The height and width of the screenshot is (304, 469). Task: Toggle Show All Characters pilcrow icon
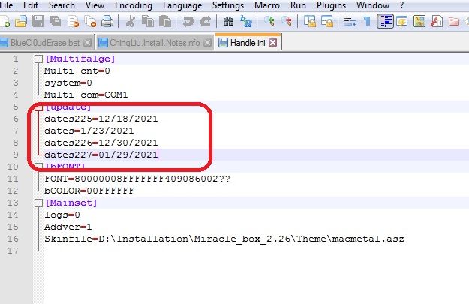pos(366,23)
